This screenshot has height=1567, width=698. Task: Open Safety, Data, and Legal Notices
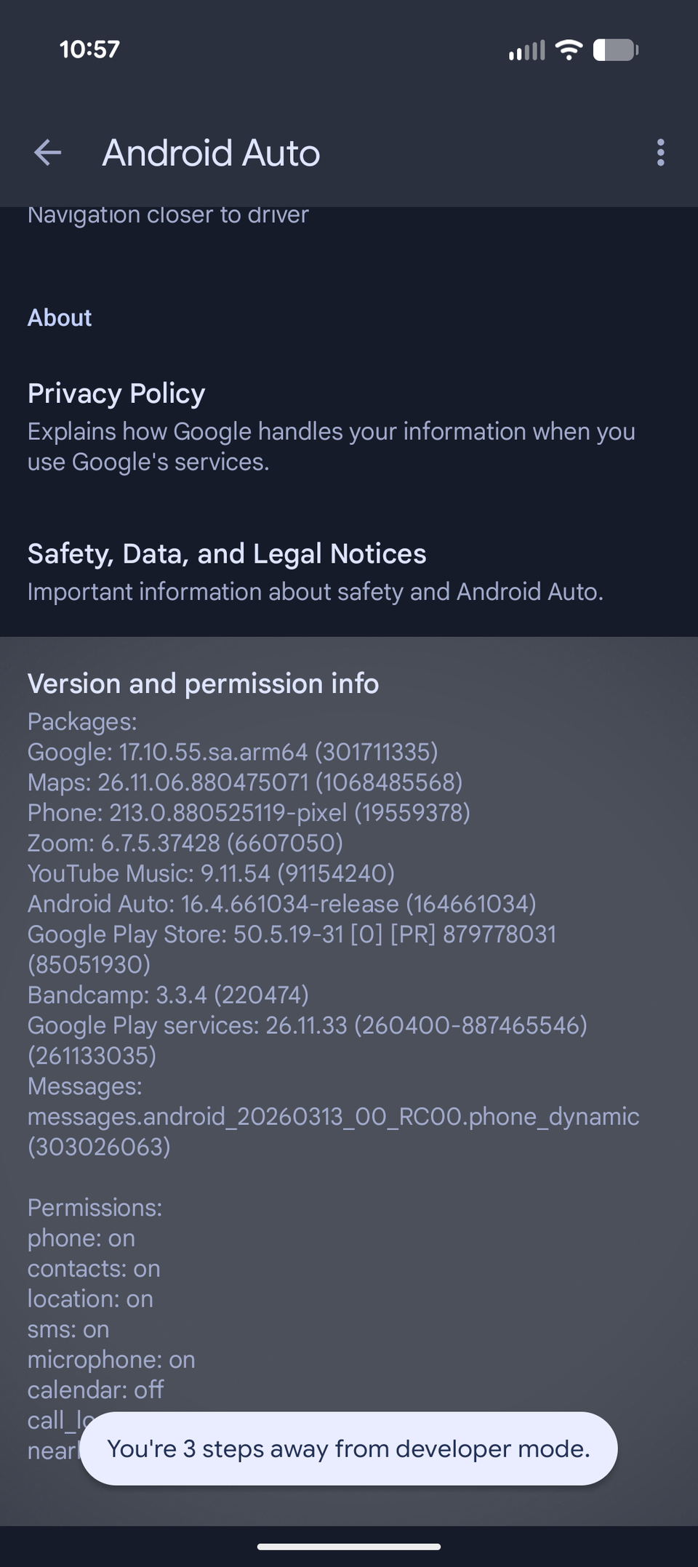click(x=349, y=572)
